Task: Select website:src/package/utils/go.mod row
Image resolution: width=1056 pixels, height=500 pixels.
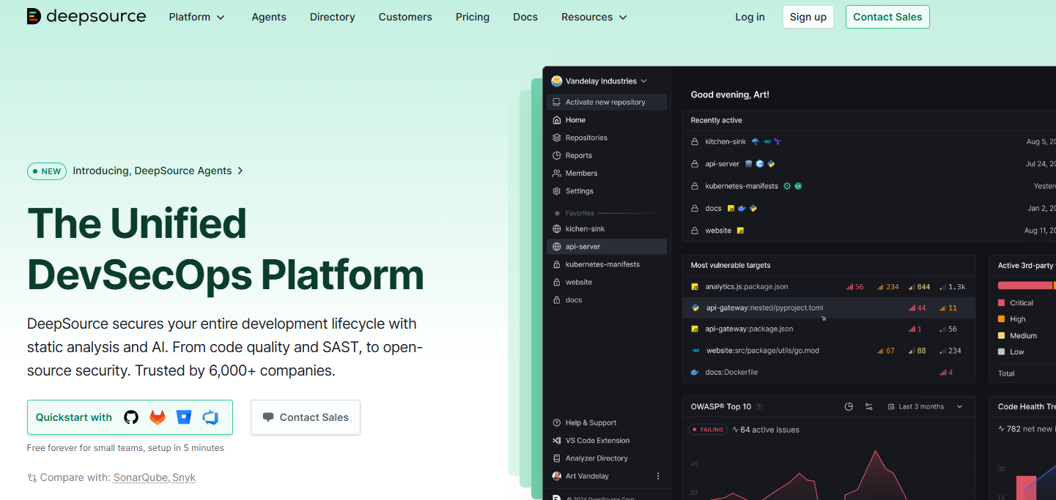Action: (829, 351)
